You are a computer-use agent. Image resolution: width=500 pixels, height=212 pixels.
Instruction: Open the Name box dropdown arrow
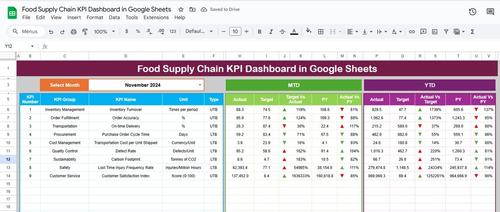(32, 47)
